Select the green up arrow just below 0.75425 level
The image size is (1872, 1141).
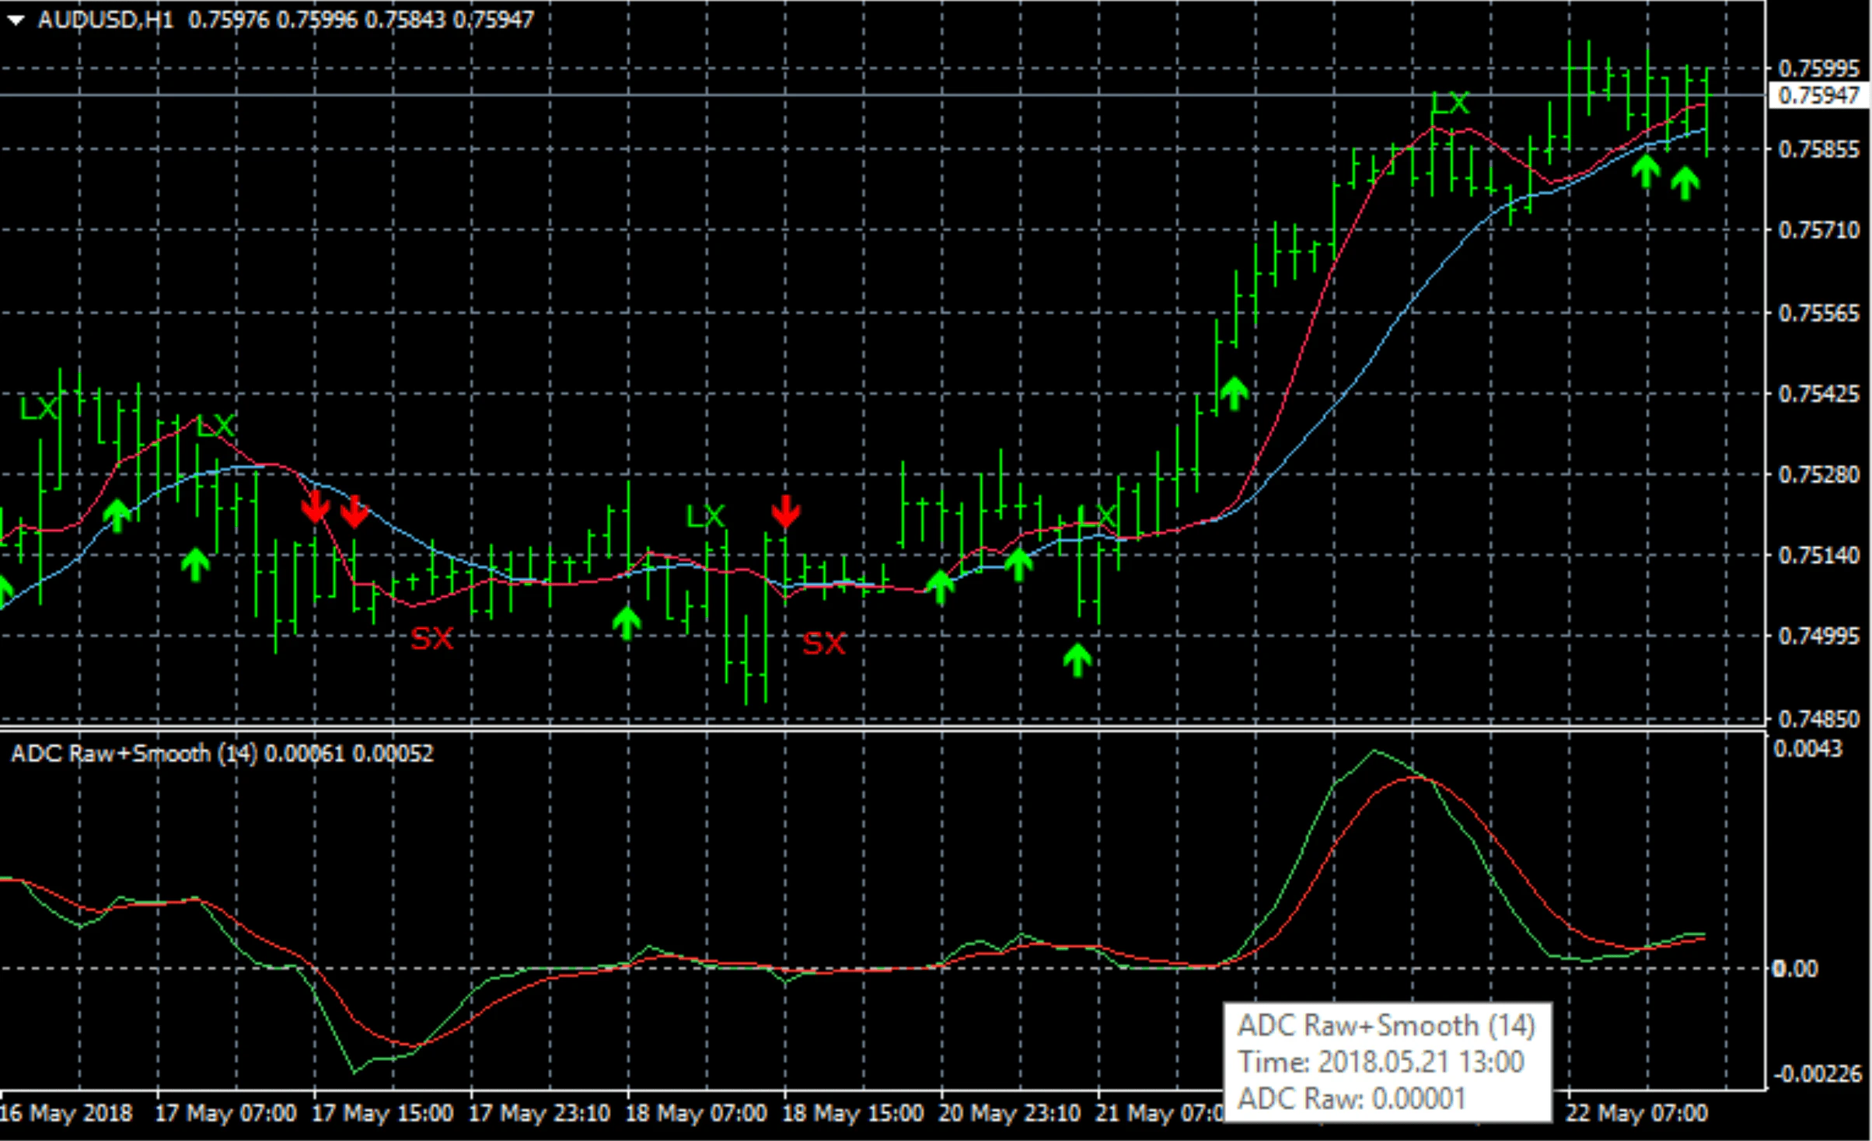(x=1234, y=393)
